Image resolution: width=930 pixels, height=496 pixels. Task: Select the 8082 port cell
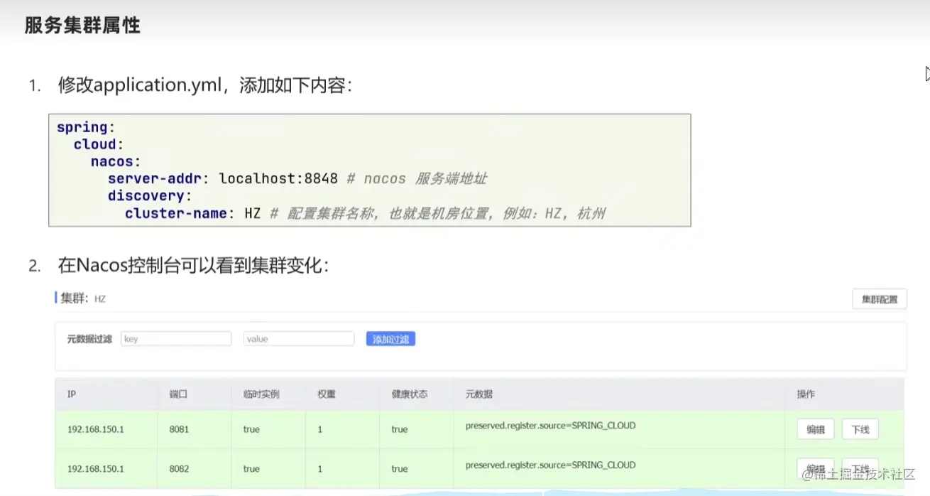[x=180, y=468]
